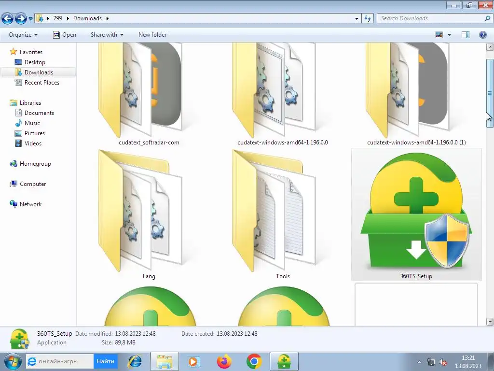The height and width of the screenshot is (371, 494).
Task: Create a New folder
Action: click(152, 35)
